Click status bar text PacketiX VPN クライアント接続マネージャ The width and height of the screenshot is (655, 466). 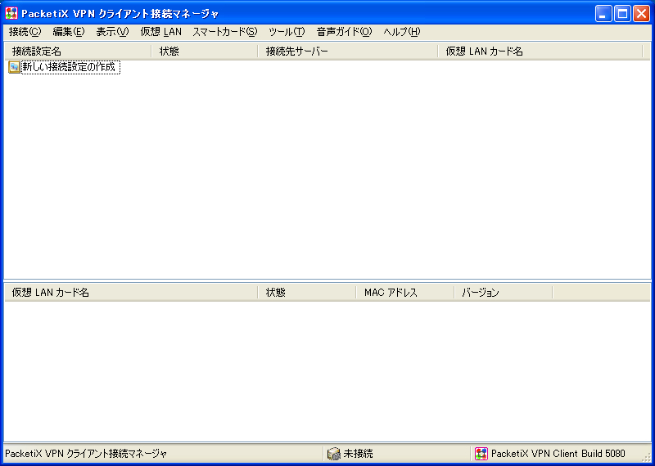[86, 454]
